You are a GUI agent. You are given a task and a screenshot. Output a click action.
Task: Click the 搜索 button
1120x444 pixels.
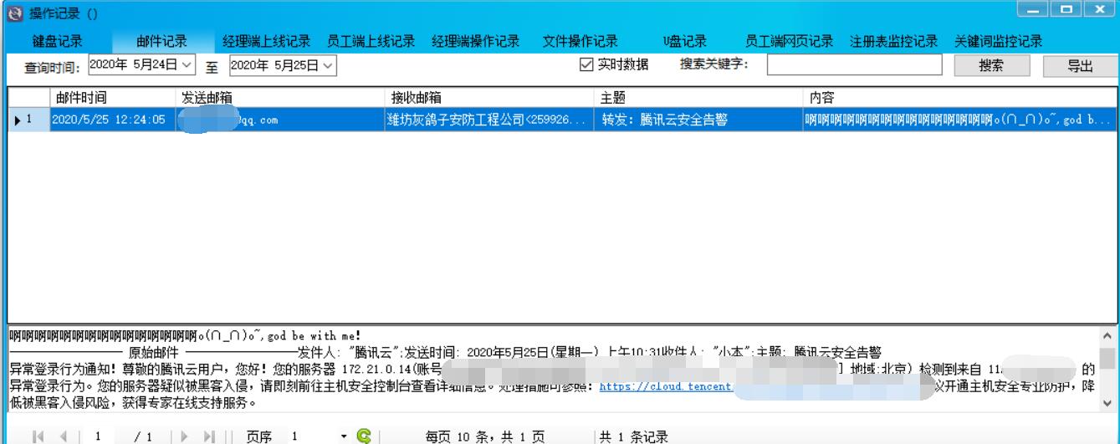coord(990,66)
